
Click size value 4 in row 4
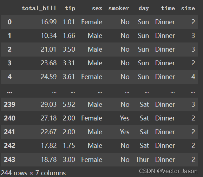[x=193, y=77]
